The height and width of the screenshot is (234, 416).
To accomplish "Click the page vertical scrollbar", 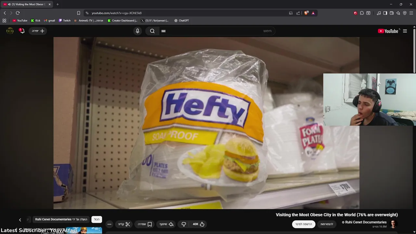I will (414, 51).
